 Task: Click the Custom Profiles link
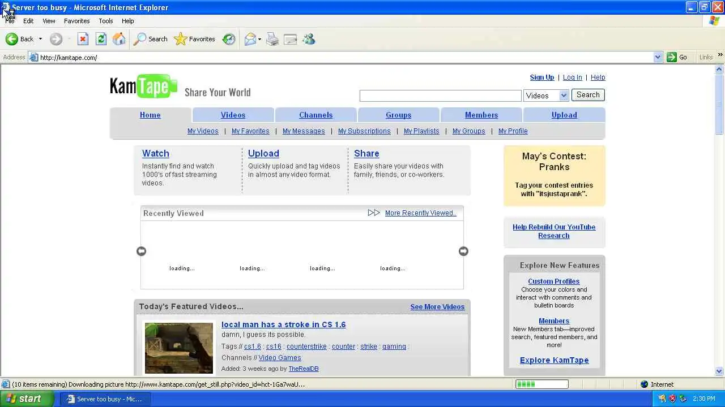[553, 282]
